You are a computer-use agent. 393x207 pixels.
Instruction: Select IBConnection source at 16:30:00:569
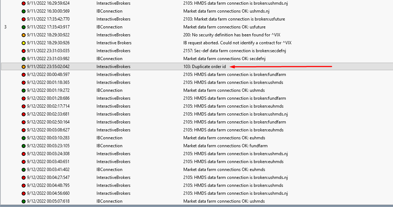(110, 11)
